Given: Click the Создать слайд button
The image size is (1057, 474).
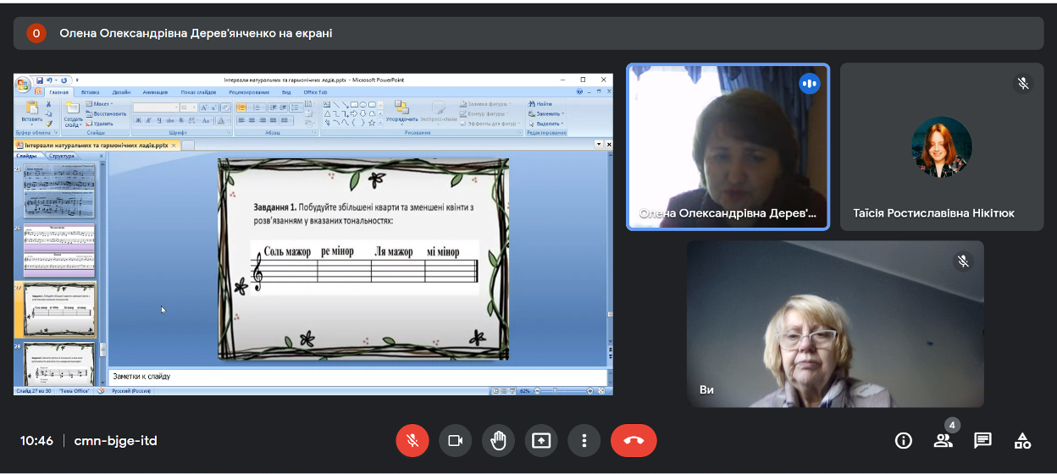Looking at the screenshot, I should click(73, 118).
